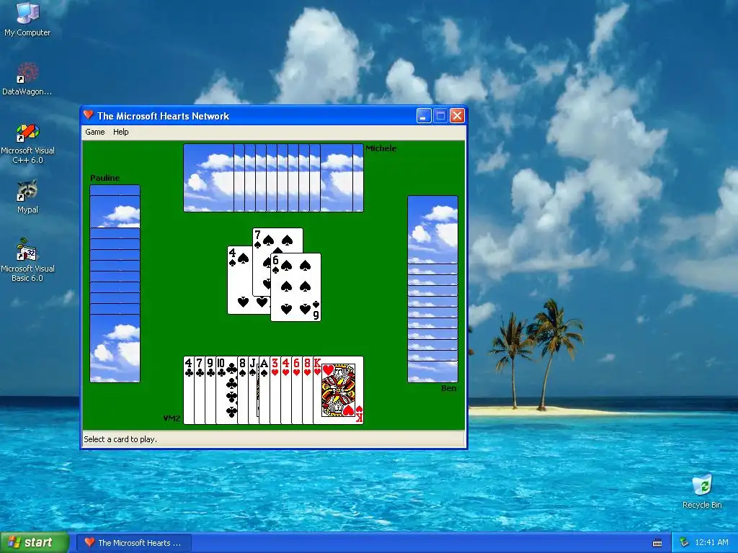Select the Mypal raccoon icon
The height and width of the screenshot is (553, 738).
(27, 197)
